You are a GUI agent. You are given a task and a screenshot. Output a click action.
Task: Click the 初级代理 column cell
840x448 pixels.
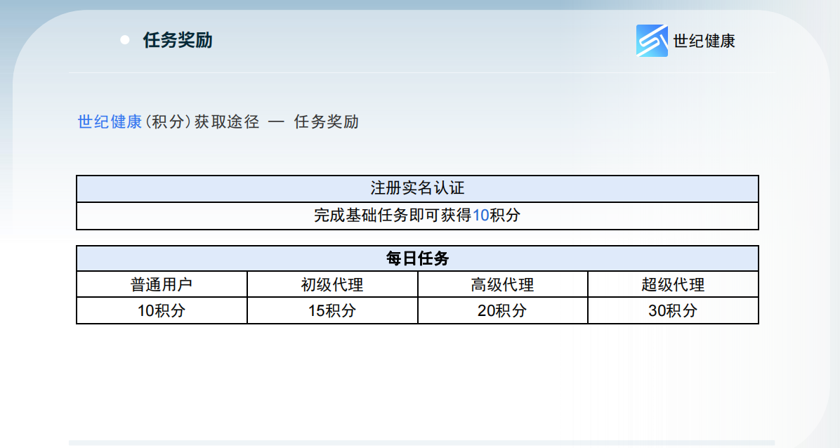point(332,284)
